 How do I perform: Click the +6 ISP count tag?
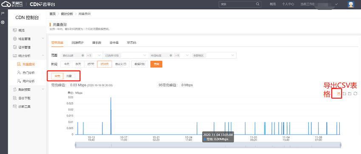tap(177, 55)
